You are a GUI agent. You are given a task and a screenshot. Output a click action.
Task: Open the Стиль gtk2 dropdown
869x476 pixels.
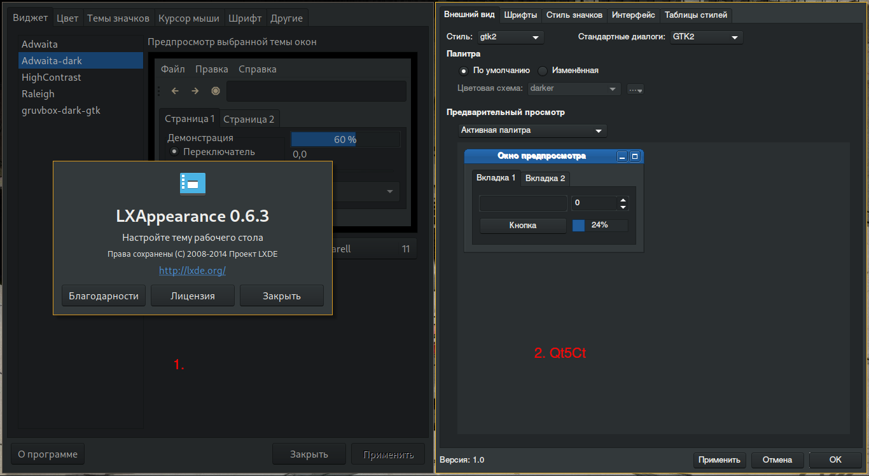click(x=510, y=37)
